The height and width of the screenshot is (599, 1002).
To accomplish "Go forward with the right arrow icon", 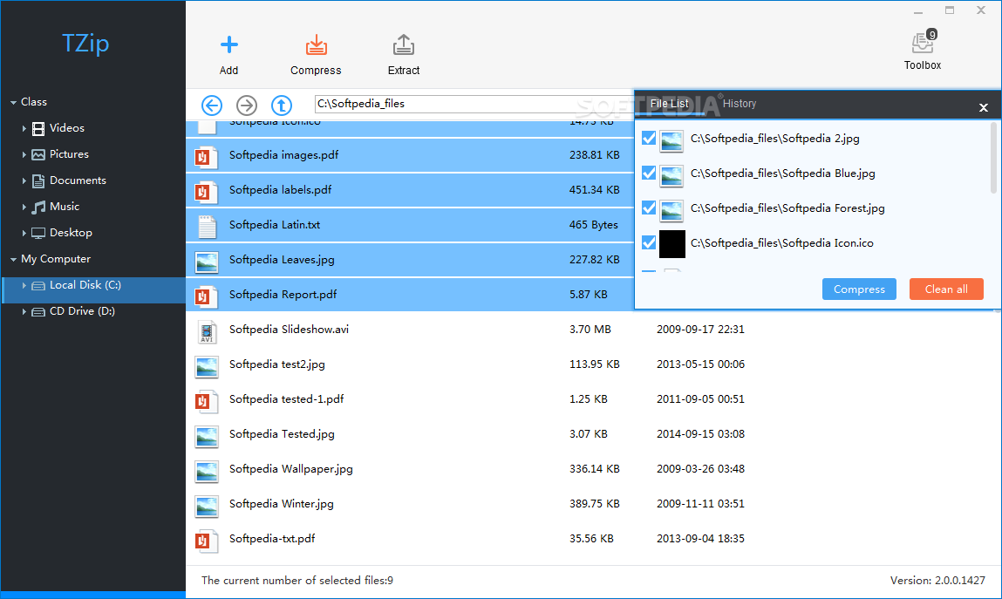I will (x=247, y=105).
